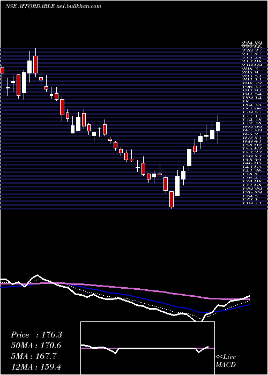
Task: Click the <<Live MACD label
Action: [x=226, y=361]
